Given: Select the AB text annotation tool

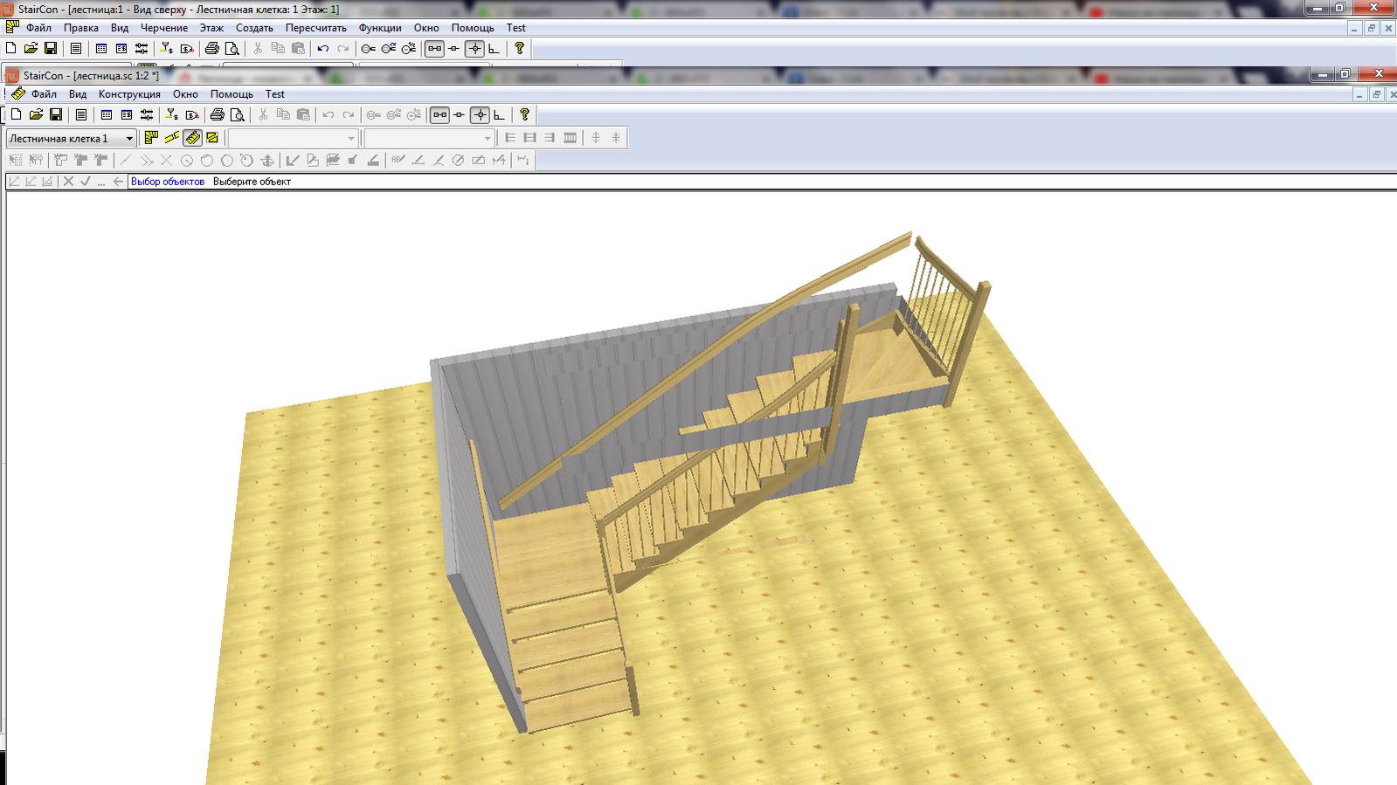Looking at the screenshot, I should pos(398,160).
